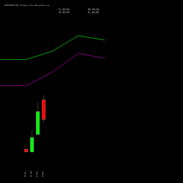Click the opening price value "O: 35.95"
Viewport: 183px width, 183px height.
tap(64, 12)
